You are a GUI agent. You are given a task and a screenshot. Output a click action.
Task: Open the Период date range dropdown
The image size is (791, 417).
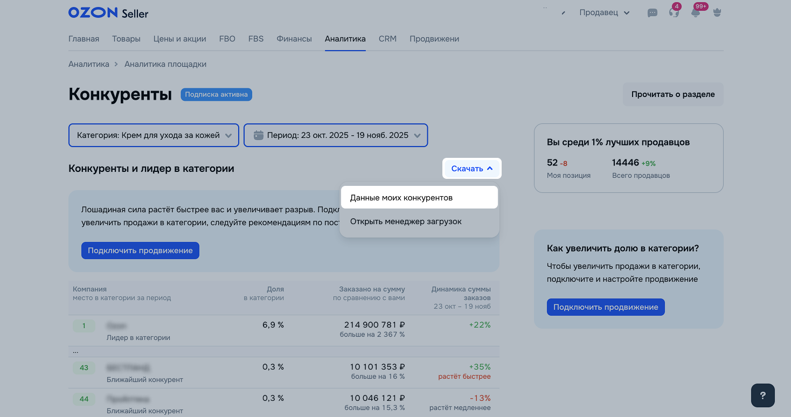(336, 135)
